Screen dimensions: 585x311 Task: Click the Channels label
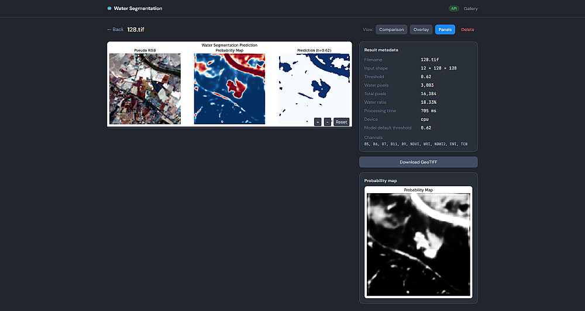373,138
